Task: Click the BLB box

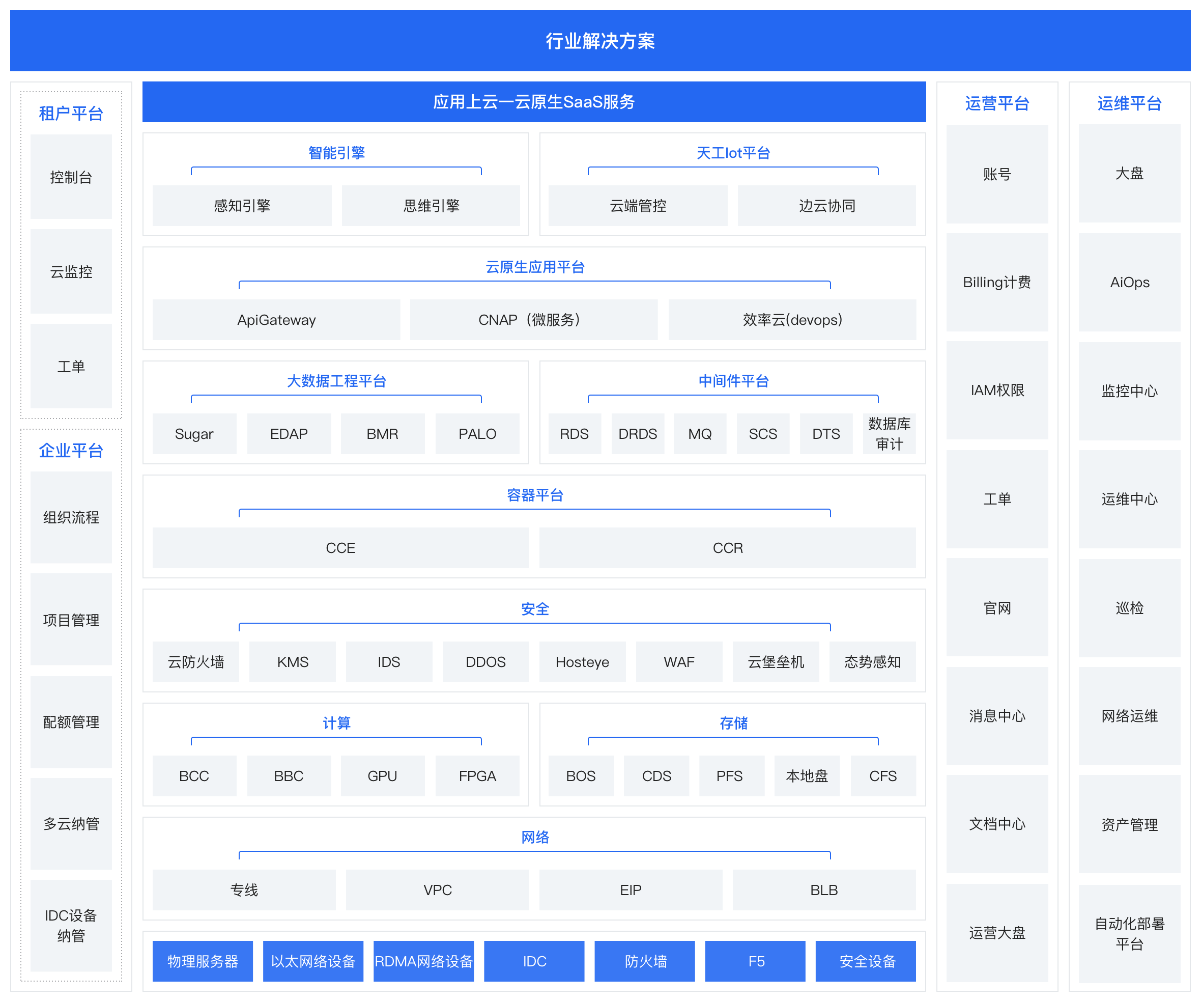Action: point(824,890)
